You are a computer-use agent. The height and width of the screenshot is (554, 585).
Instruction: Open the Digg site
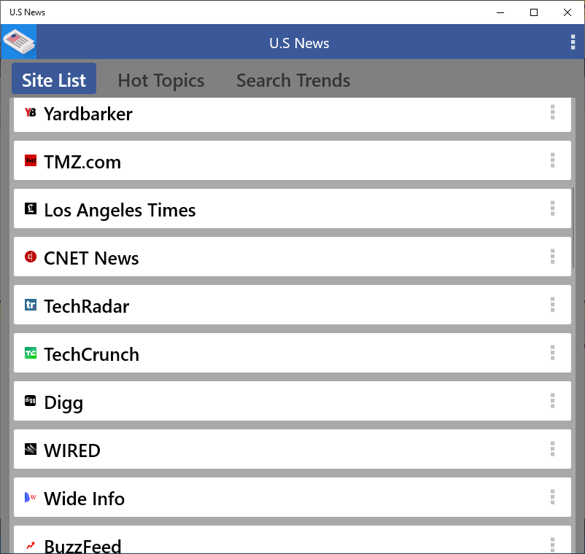click(292, 401)
